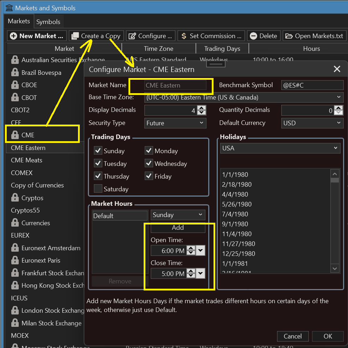Click the lock icon beside CME
The height and width of the screenshot is (348, 348).
pyautogui.click(x=15, y=135)
